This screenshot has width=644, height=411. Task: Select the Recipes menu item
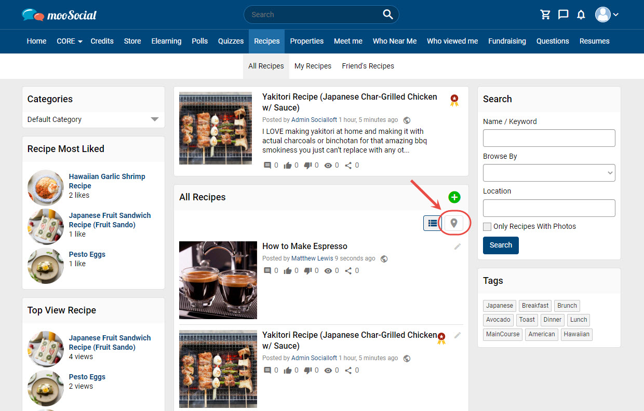point(267,41)
